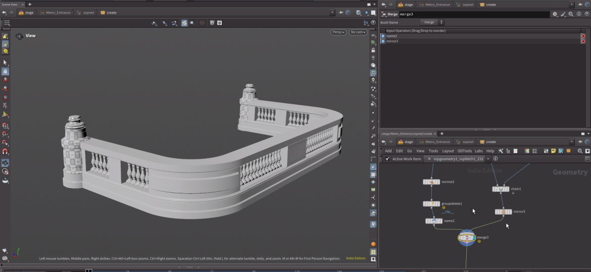Image resolution: width=591 pixels, height=272 pixels.
Task: Open the No cam camera dropdown
Action: [x=358, y=32]
